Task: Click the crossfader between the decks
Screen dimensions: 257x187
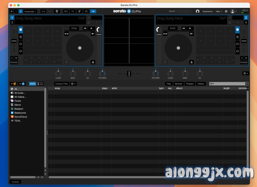Action: tap(129, 73)
